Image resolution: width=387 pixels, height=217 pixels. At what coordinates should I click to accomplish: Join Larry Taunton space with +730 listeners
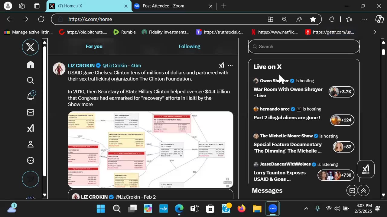[336, 175]
